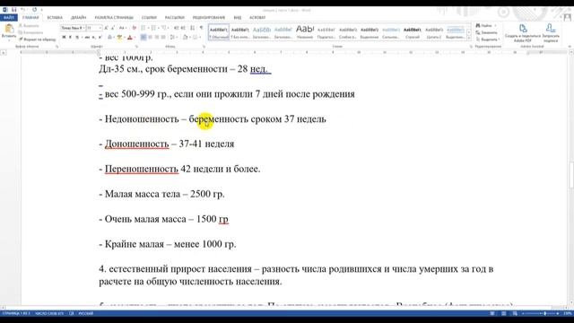
Task: Toggle bold formatting
Action: pos(64,38)
